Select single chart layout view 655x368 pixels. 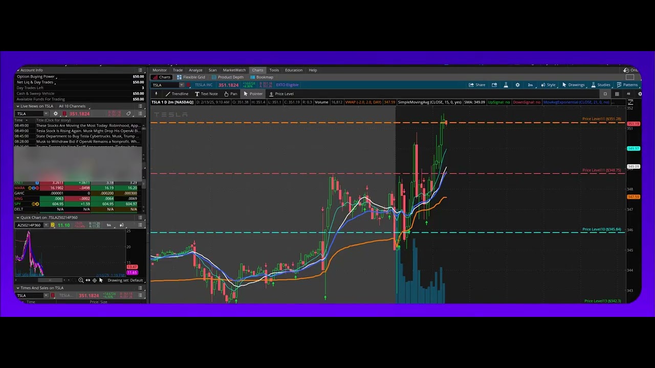coord(605,94)
